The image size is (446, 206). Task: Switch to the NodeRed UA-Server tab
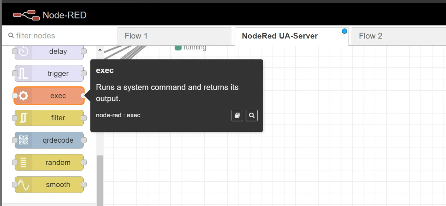tap(292, 36)
